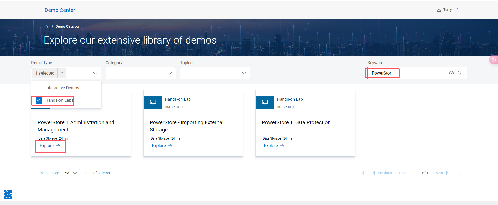Click the Previous page link

point(382,173)
